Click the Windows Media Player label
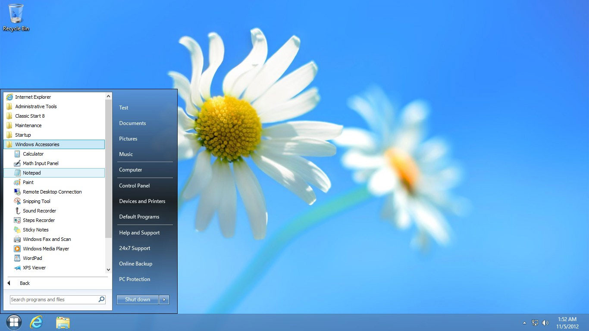 click(x=46, y=249)
